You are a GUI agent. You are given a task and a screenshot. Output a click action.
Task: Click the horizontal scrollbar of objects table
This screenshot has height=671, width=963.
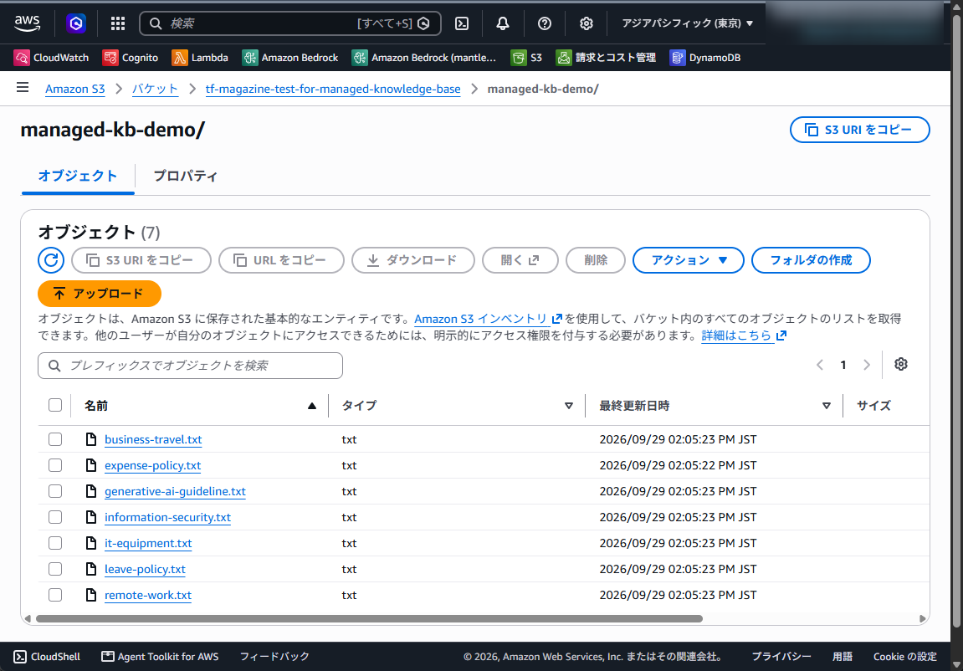click(x=369, y=619)
